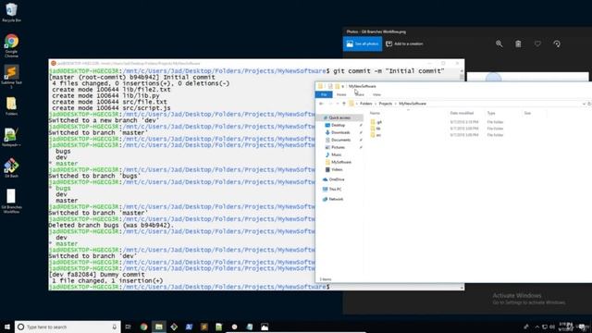Open the View ribbon tab in File Explorer
The height and width of the screenshot is (333, 592).
pos(376,94)
